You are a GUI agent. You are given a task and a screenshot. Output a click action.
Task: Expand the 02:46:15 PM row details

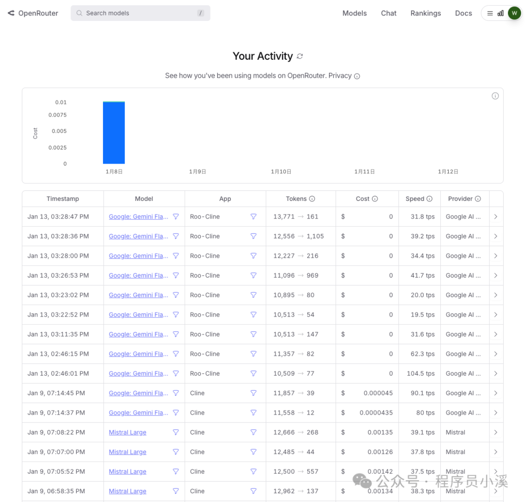click(x=496, y=354)
